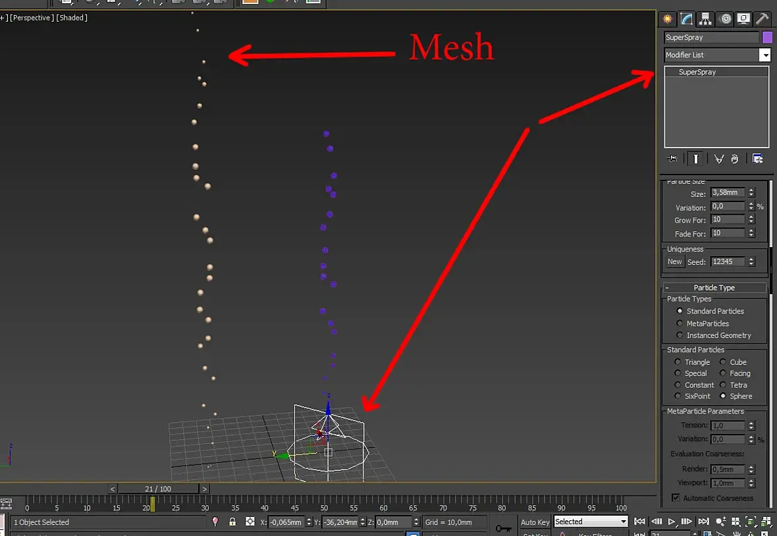777x536 pixels.
Task: Click the Auto Key button
Action: [535, 522]
